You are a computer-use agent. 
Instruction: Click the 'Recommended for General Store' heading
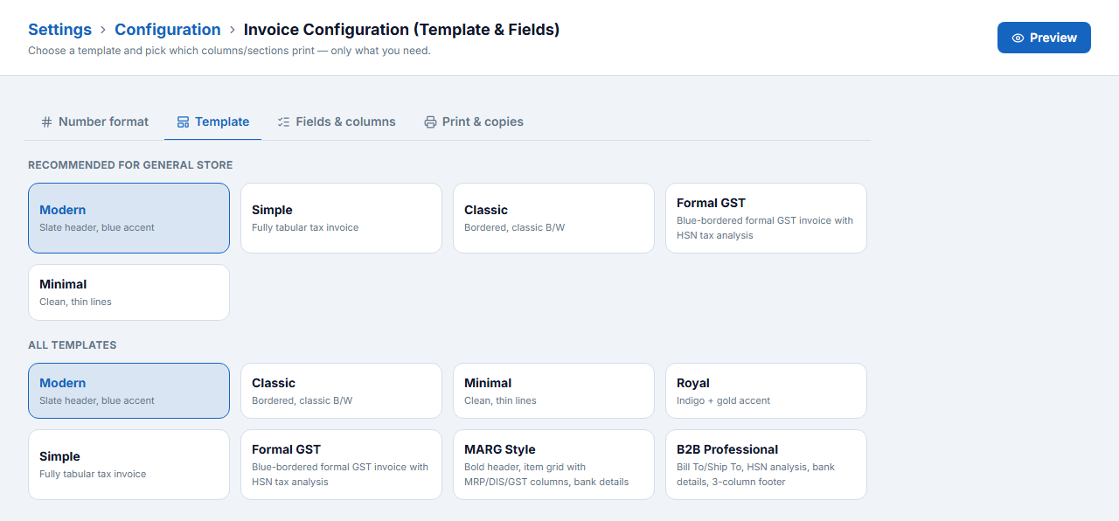pyautogui.click(x=130, y=165)
